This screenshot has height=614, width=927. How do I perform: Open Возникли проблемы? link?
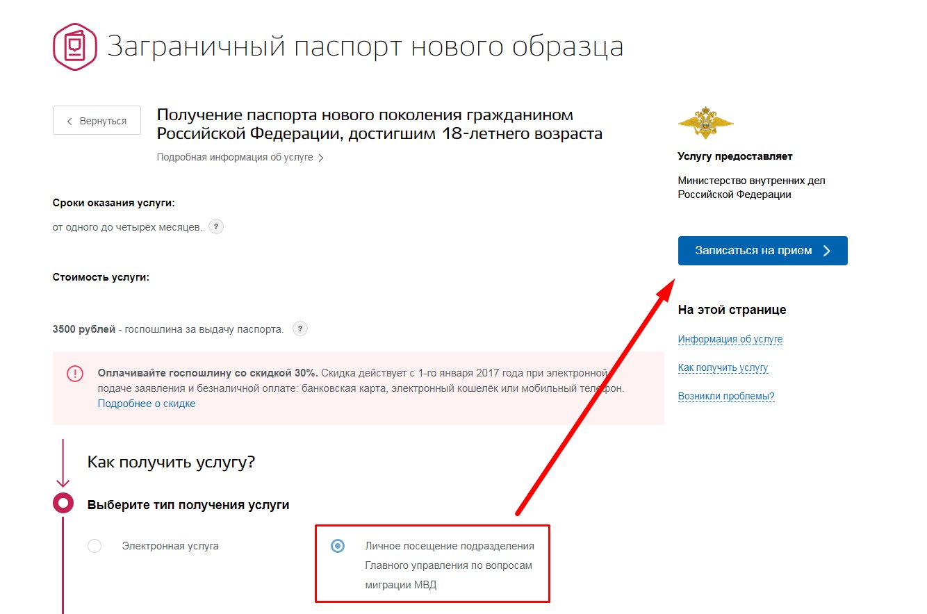(x=726, y=397)
